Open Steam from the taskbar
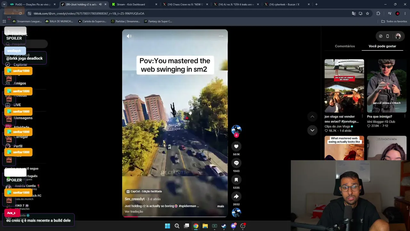The width and height of the screenshot is (410, 231). [x=224, y=226]
